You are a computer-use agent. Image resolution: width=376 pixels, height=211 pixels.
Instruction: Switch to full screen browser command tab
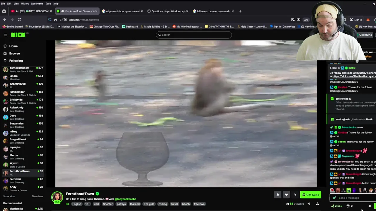[214, 11]
